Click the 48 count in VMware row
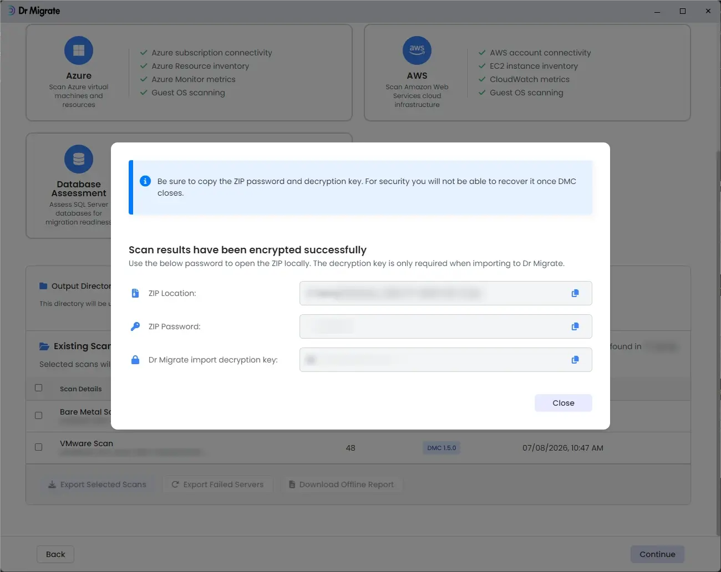The height and width of the screenshot is (572, 721). pos(351,448)
